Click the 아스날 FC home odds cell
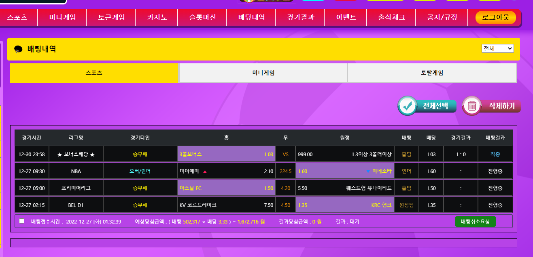 pyautogui.click(x=226, y=188)
